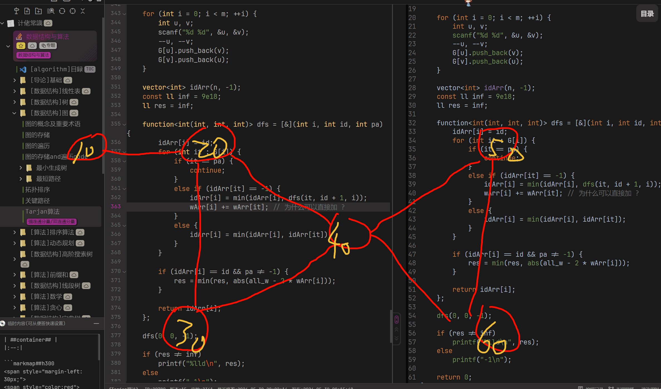This screenshot has height=389, width=661.
Task: Click the cloud badge beside [算法]贪心
Action: 68,308
